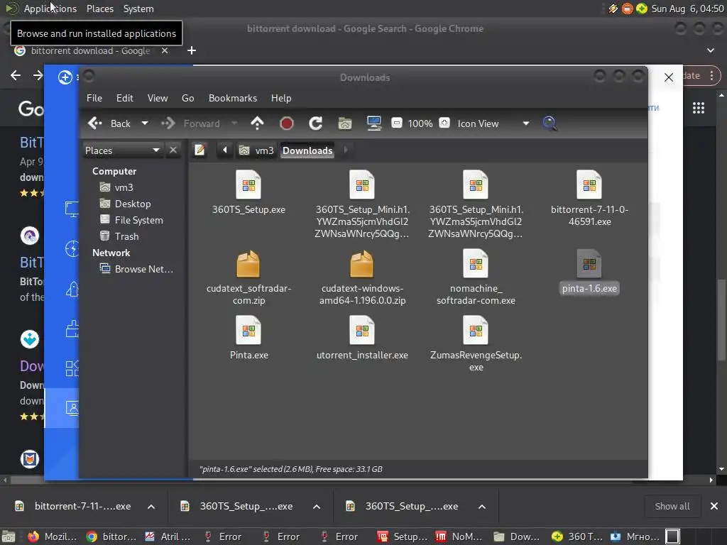Image resolution: width=727 pixels, height=545 pixels.
Task: Click the path bar left arrow
Action: pos(225,150)
